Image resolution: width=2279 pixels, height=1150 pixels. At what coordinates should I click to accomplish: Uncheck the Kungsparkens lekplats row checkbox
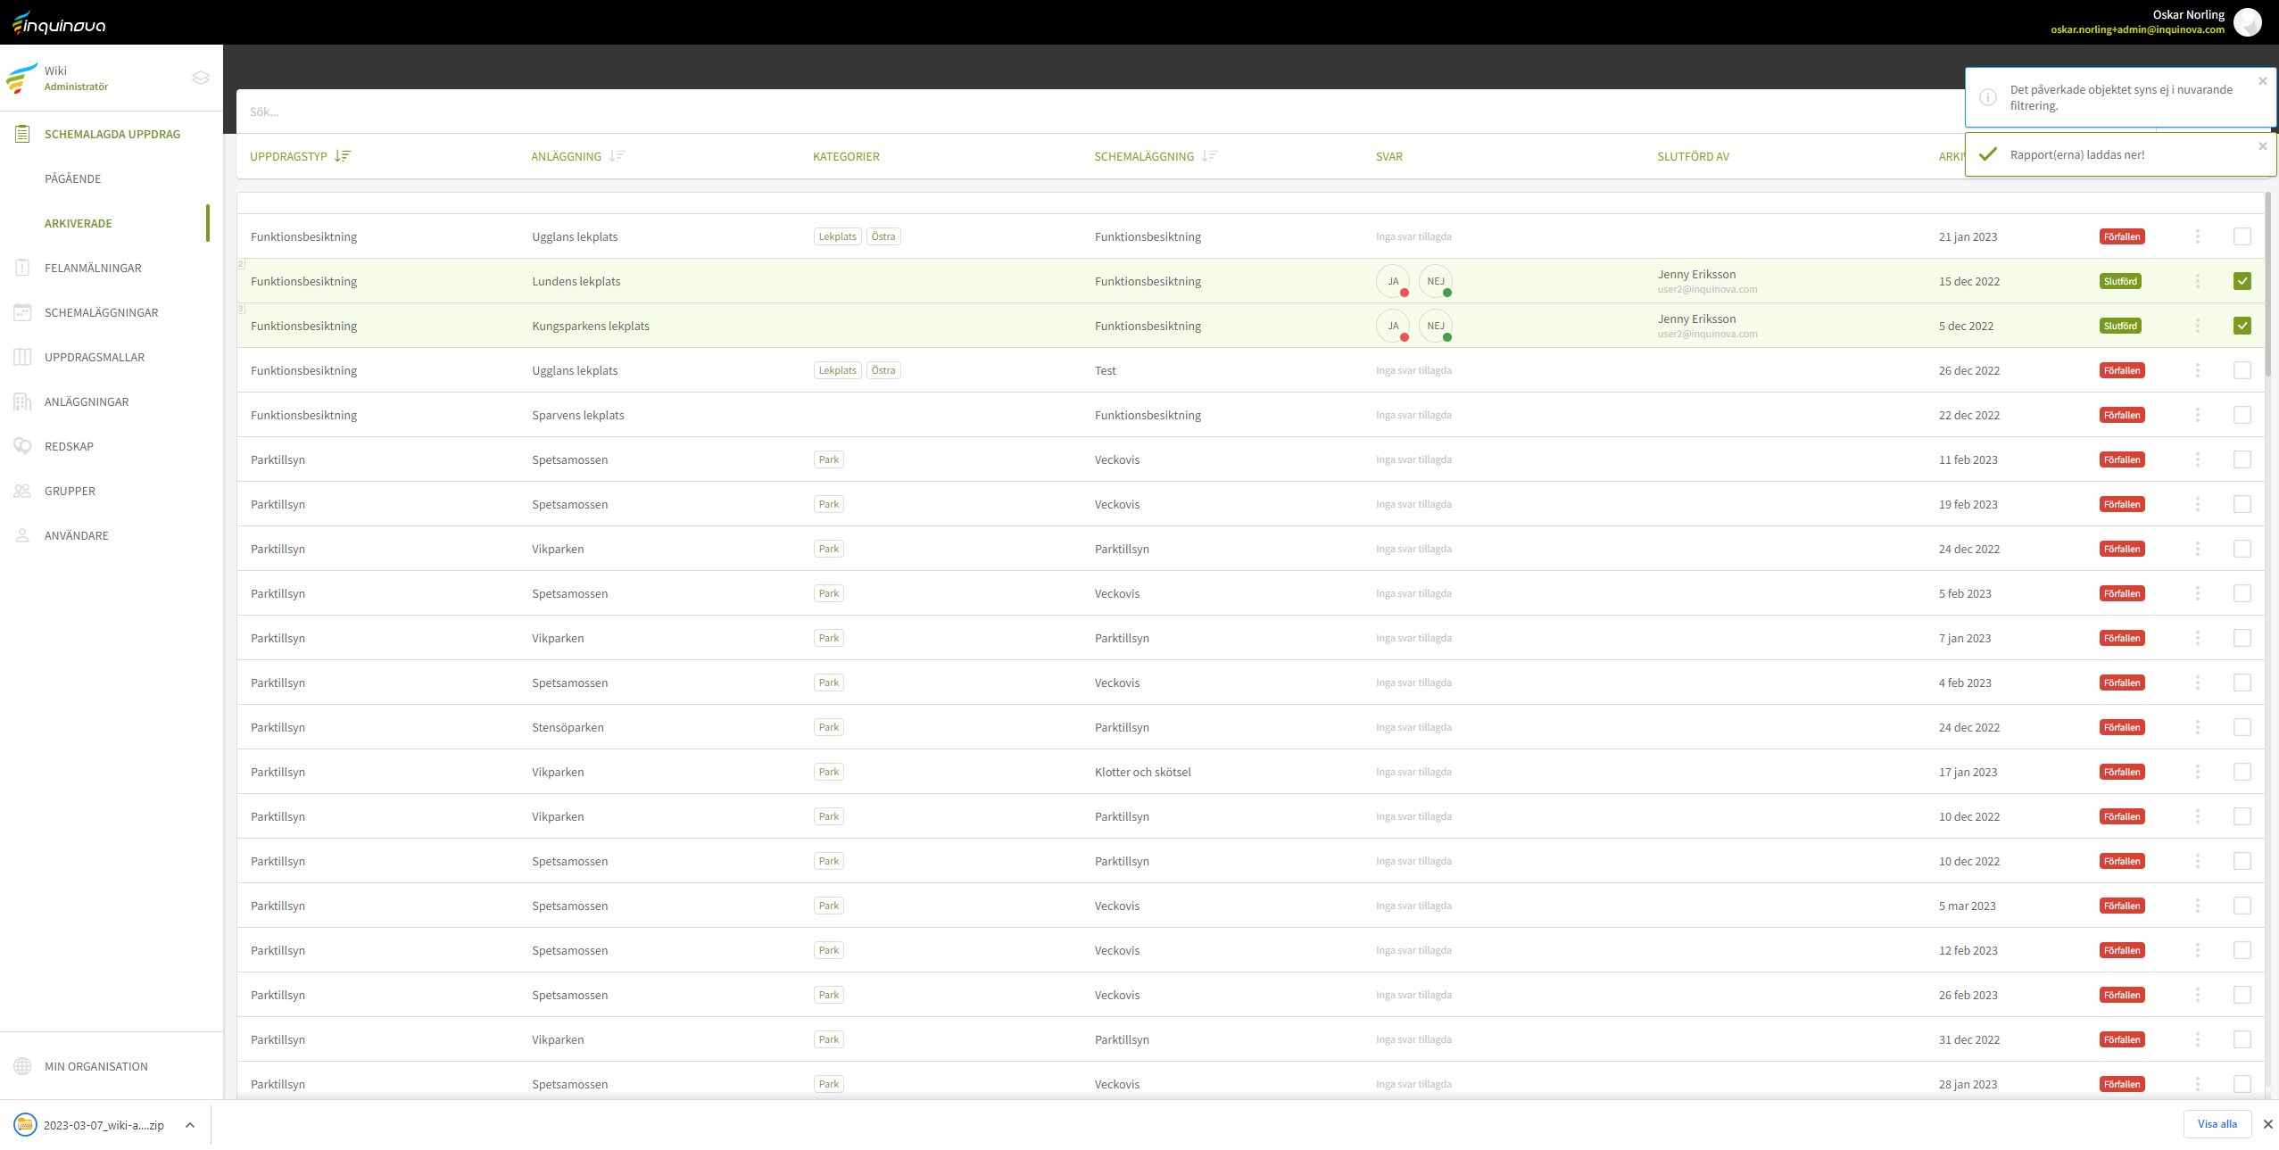point(2242,326)
